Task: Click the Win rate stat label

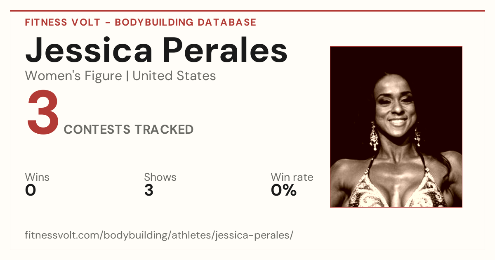Action: pos(292,177)
